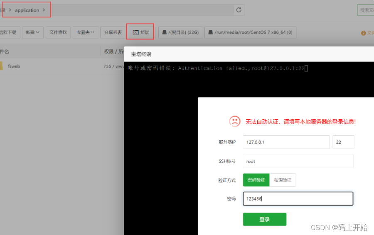374x235 pixels.
Task: Click the application breadcrumb segment
Action: pyautogui.click(x=27, y=10)
